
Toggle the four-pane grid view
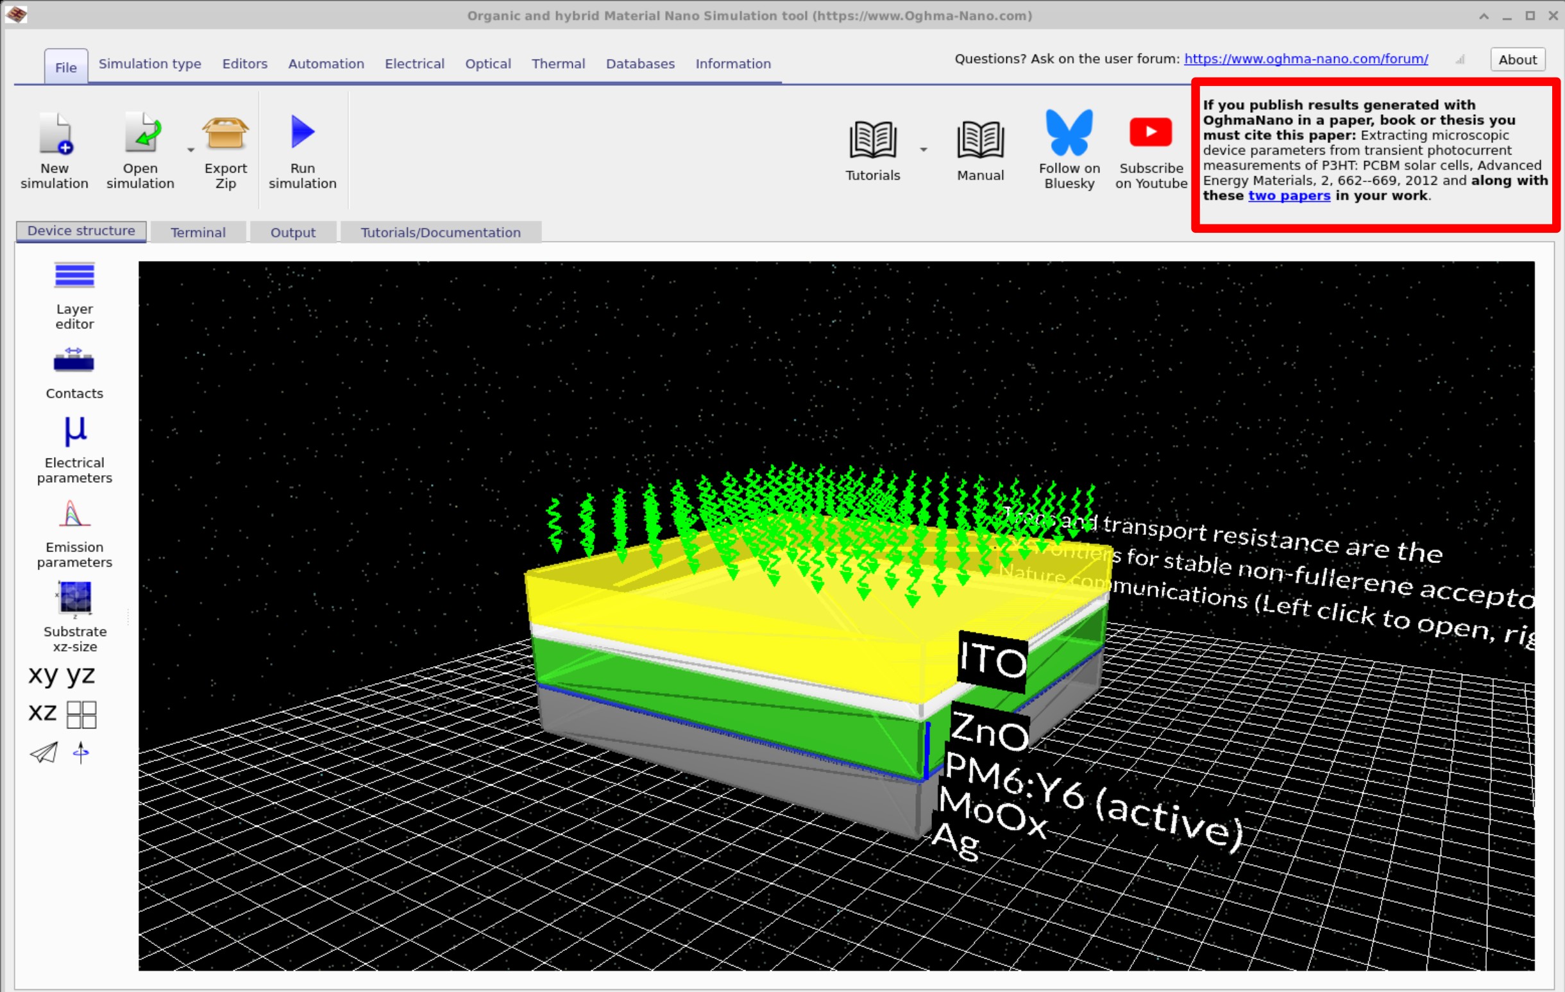point(82,714)
